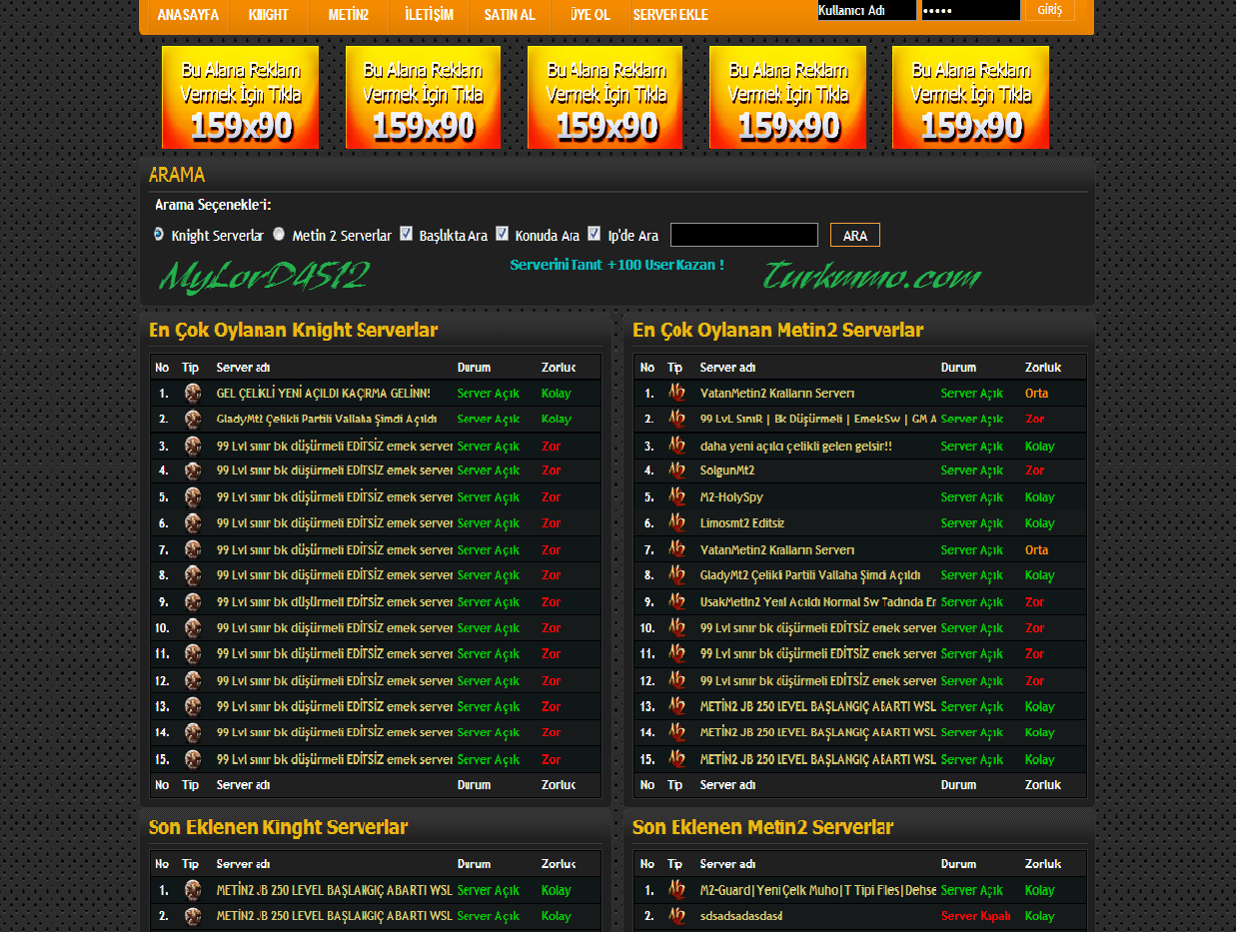Click the Metin2 icon beside UsakMetin2 server
This screenshot has width=1237, height=932.
pyautogui.click(x=676, y=602)
